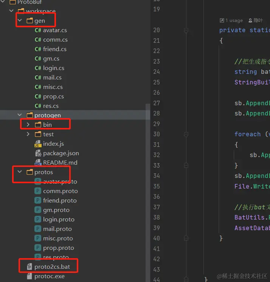The height and width of the screenshot is (282, 270).
Task: Expand the bin folder
Action: coord(28,125)
